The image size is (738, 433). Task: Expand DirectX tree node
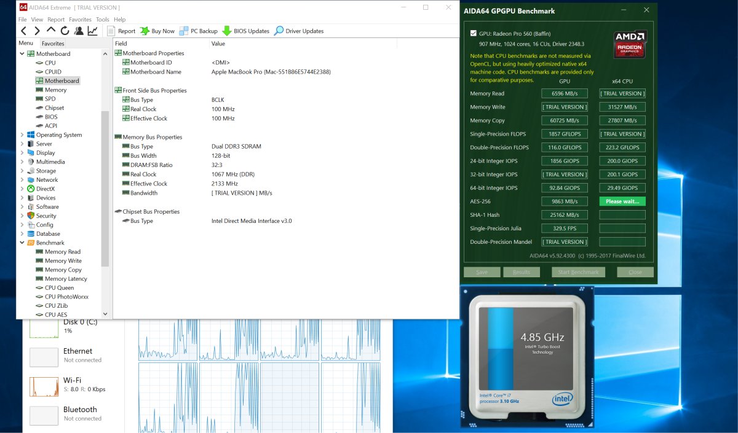click(x=22, y=189)
